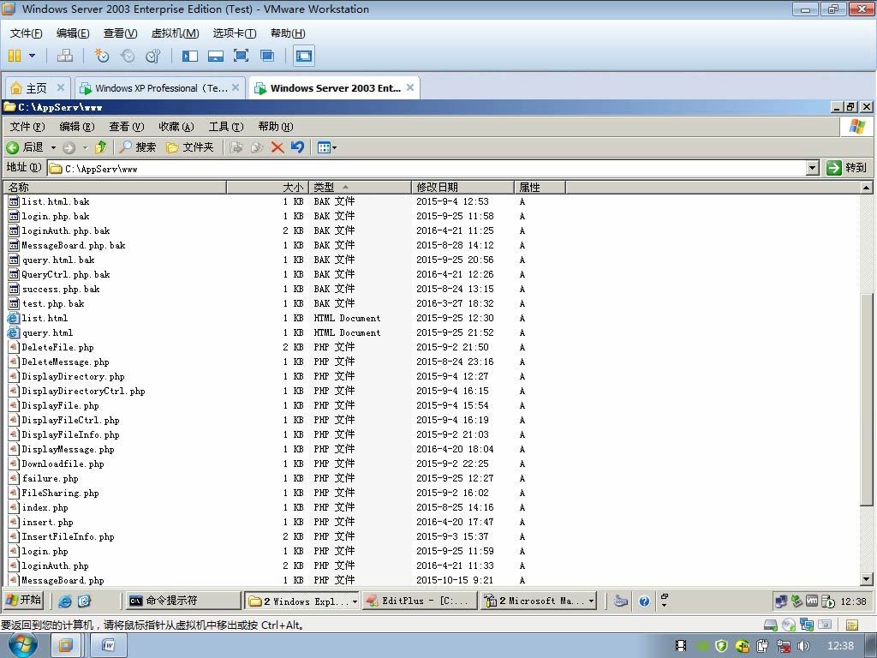Close the Windows Server 2003 tab
The height and width of the screenshot is (658, 877).
pos(410,88)
